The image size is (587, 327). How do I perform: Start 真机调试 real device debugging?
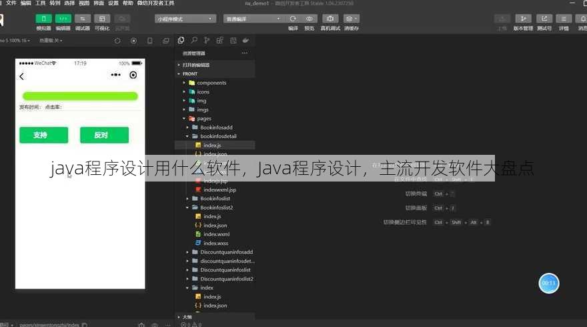point(330,19)
